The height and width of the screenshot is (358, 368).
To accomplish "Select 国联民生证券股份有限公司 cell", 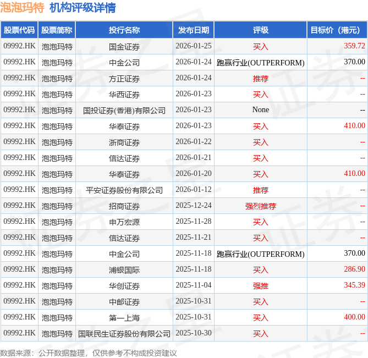I will coord(124,334).
